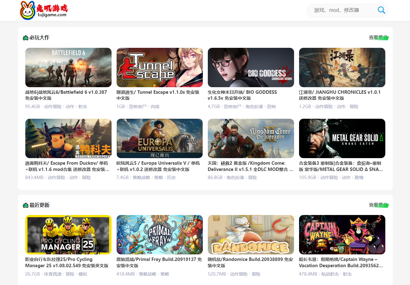
Task: Open the Battlefield 6 cover thumbnail
Action: pyautogui.click(x=68, y=67)
